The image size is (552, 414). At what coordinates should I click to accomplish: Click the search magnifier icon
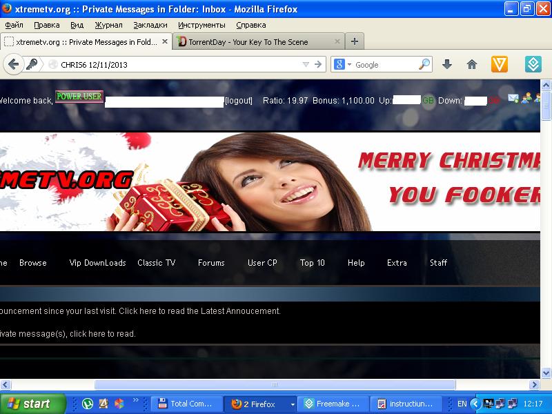click(x=424, y=64)
